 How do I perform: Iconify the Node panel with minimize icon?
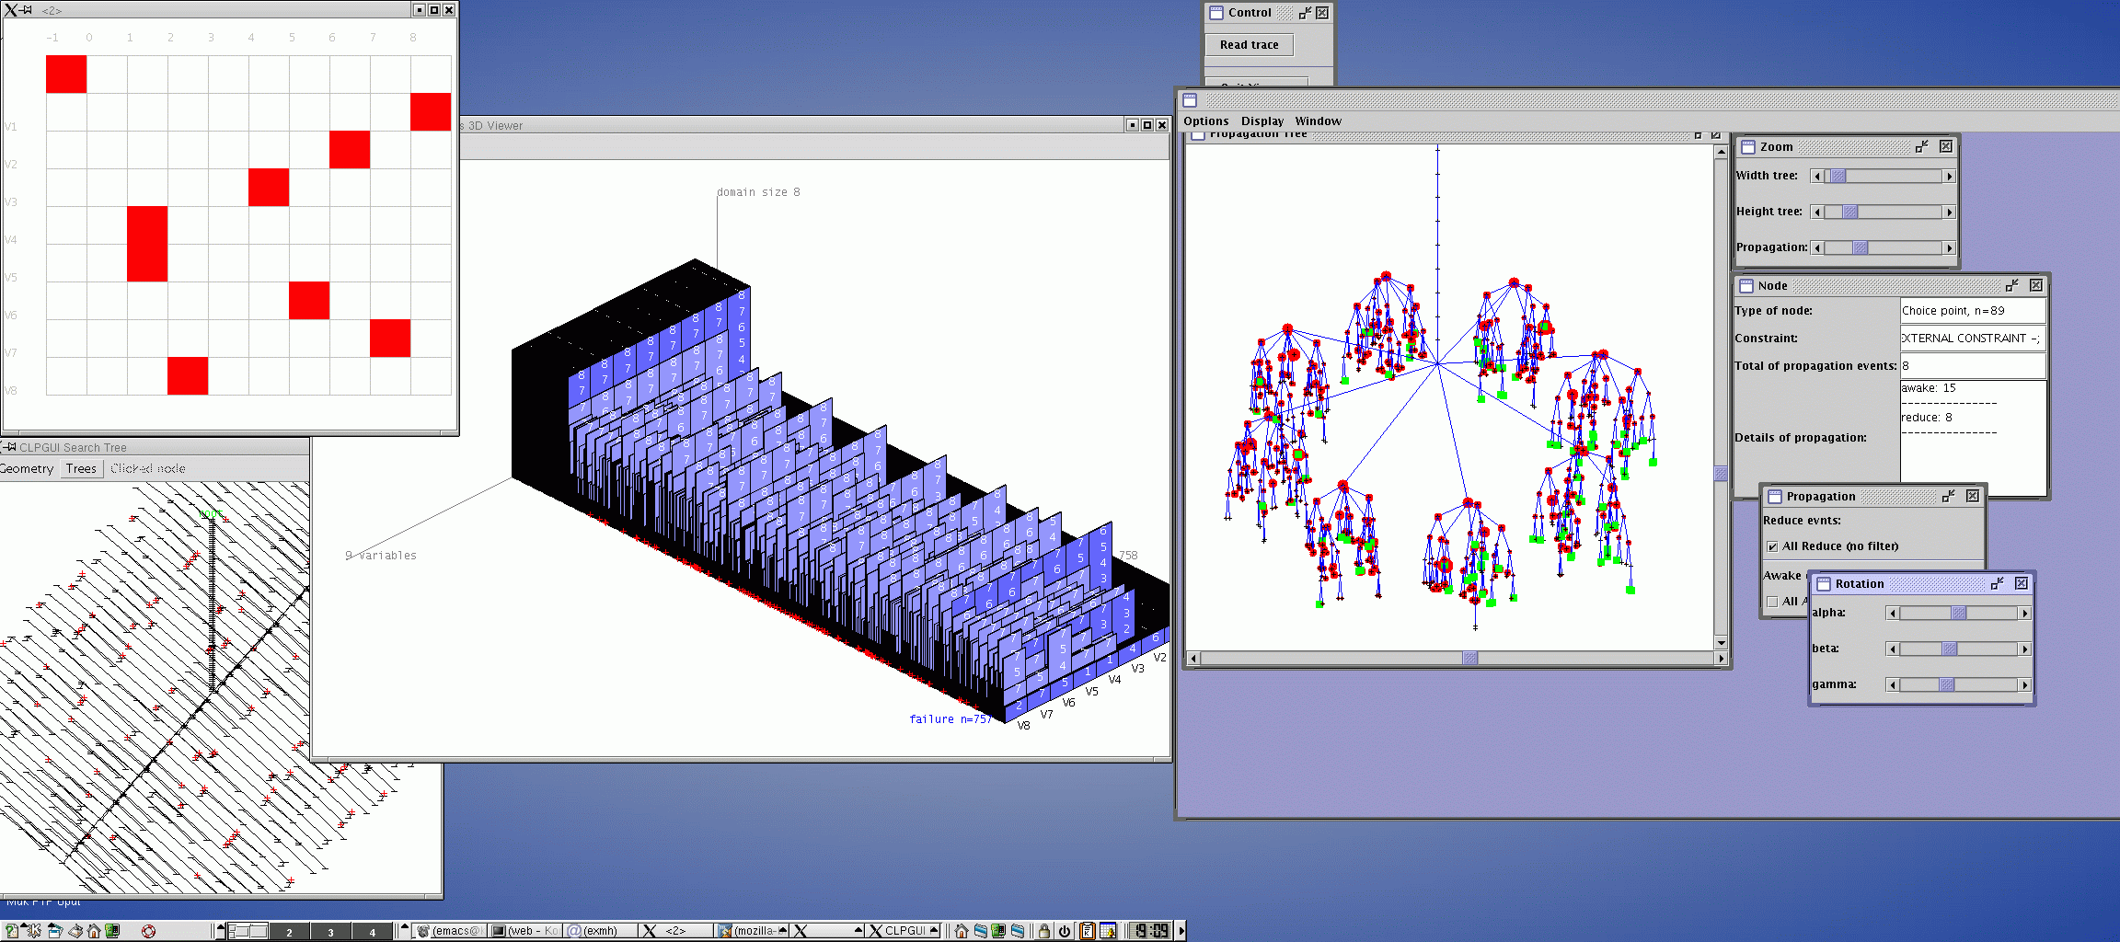coord(2011,286)
